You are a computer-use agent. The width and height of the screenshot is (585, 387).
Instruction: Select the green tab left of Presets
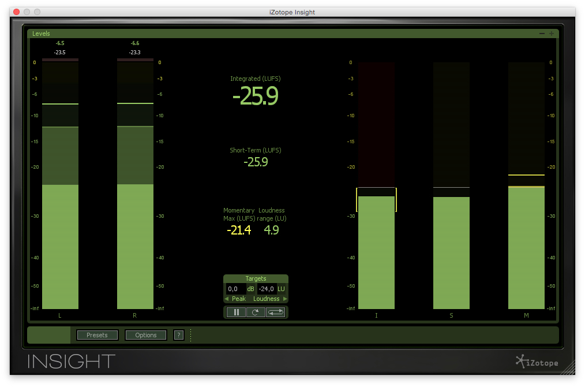coord(48,335)
